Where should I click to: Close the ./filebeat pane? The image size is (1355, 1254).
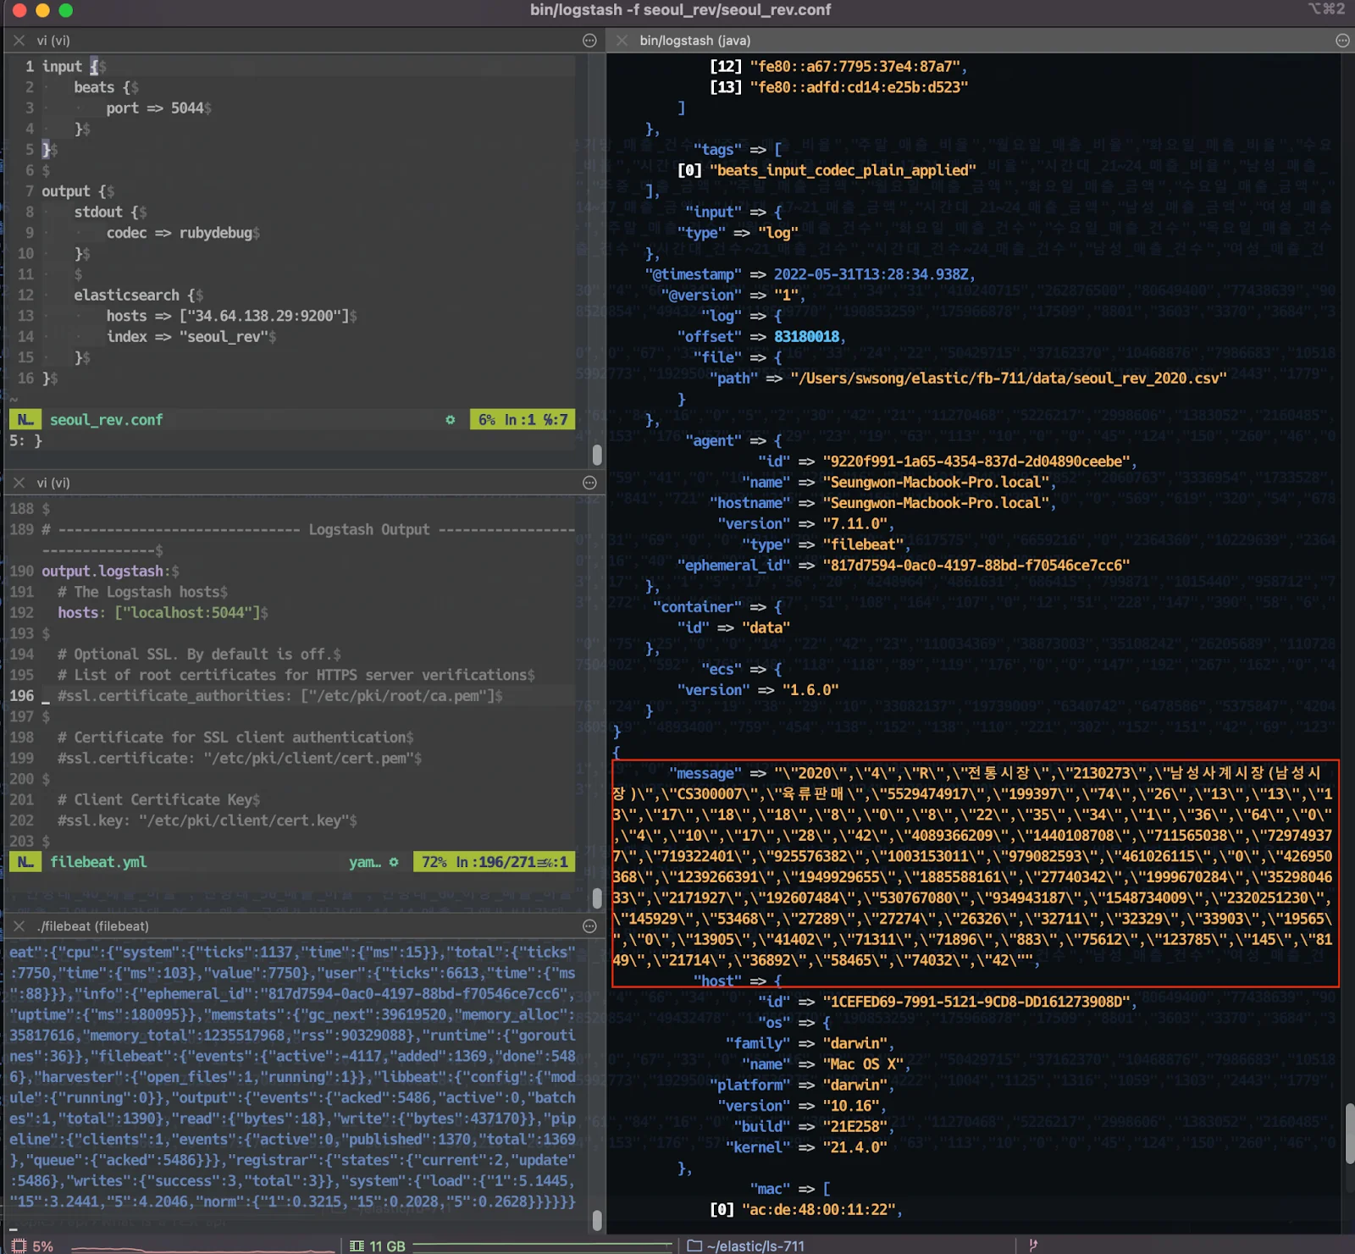pyautogui.click(x=19, y=926)
